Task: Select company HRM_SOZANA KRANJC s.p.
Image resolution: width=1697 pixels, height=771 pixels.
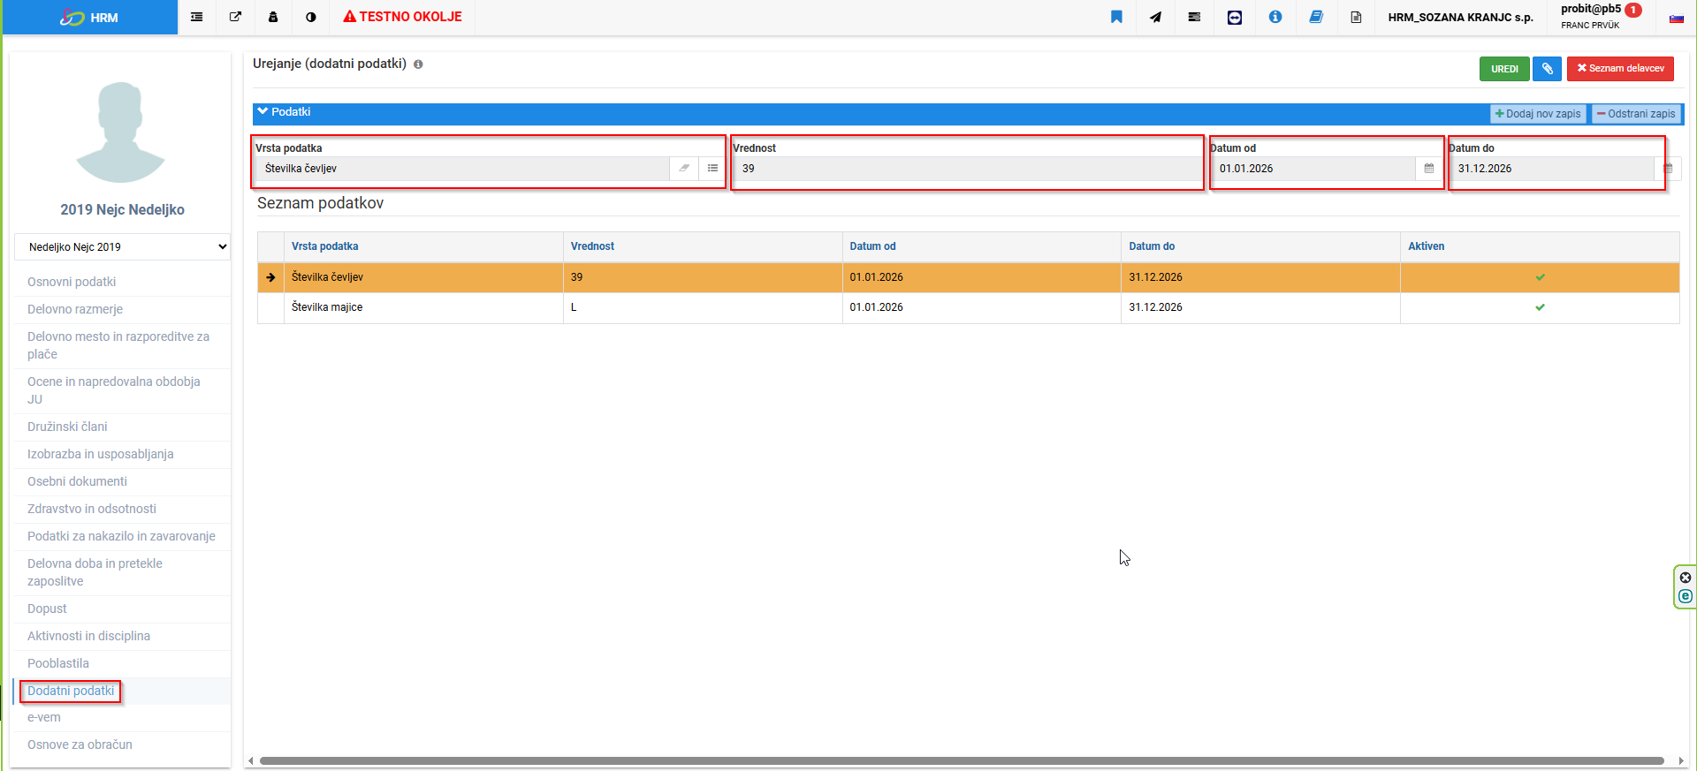Action: tap(1460, 17)
